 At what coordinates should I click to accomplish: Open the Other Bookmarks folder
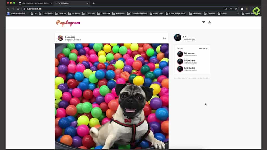[251, 14]
